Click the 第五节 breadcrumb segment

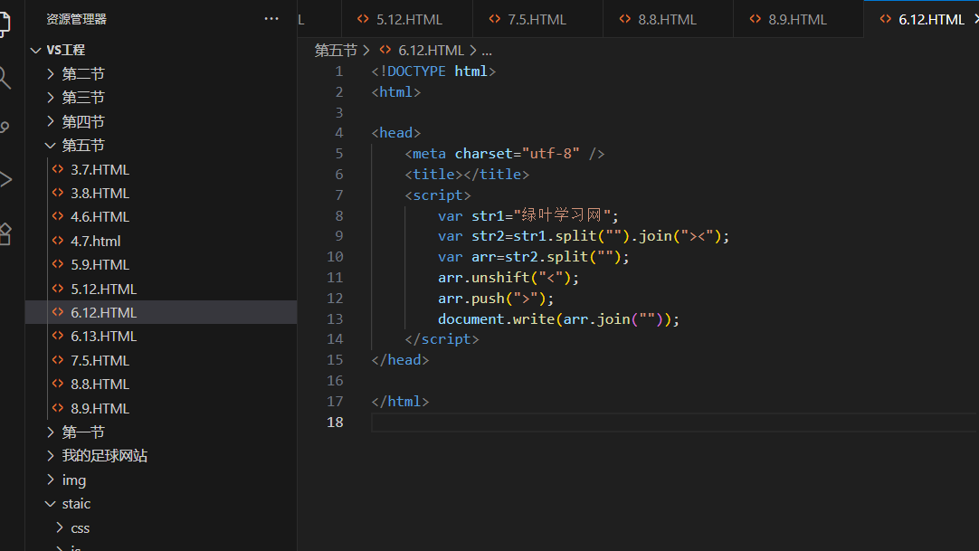click(336, 50)
